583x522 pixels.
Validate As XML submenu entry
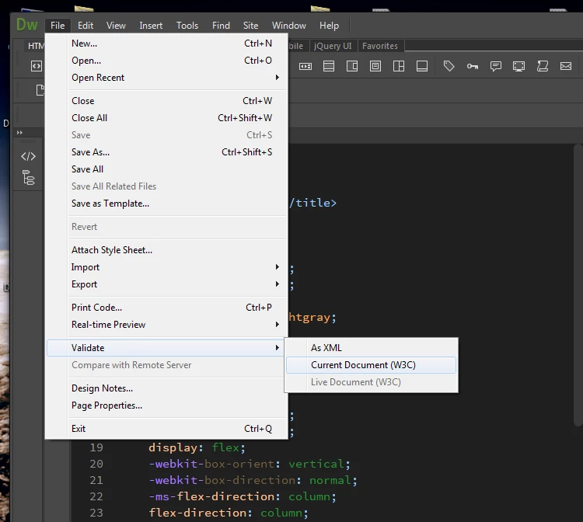click(x=371, y=348)
